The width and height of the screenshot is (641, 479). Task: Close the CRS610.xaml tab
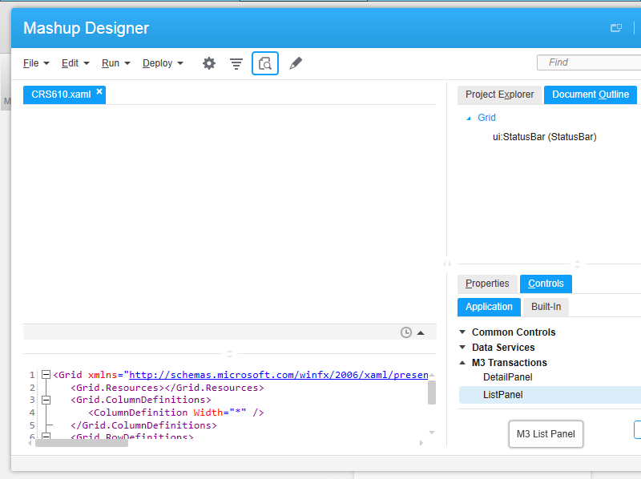coord(99,92)
